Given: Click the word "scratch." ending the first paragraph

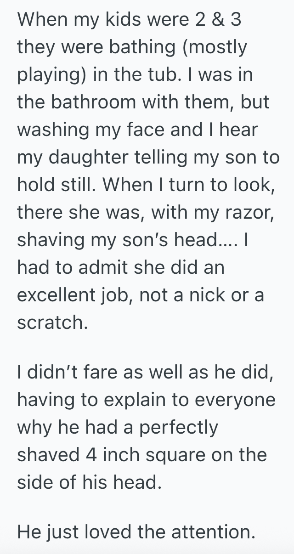Looking at the screenshot, I should click(x=52, y=322).
